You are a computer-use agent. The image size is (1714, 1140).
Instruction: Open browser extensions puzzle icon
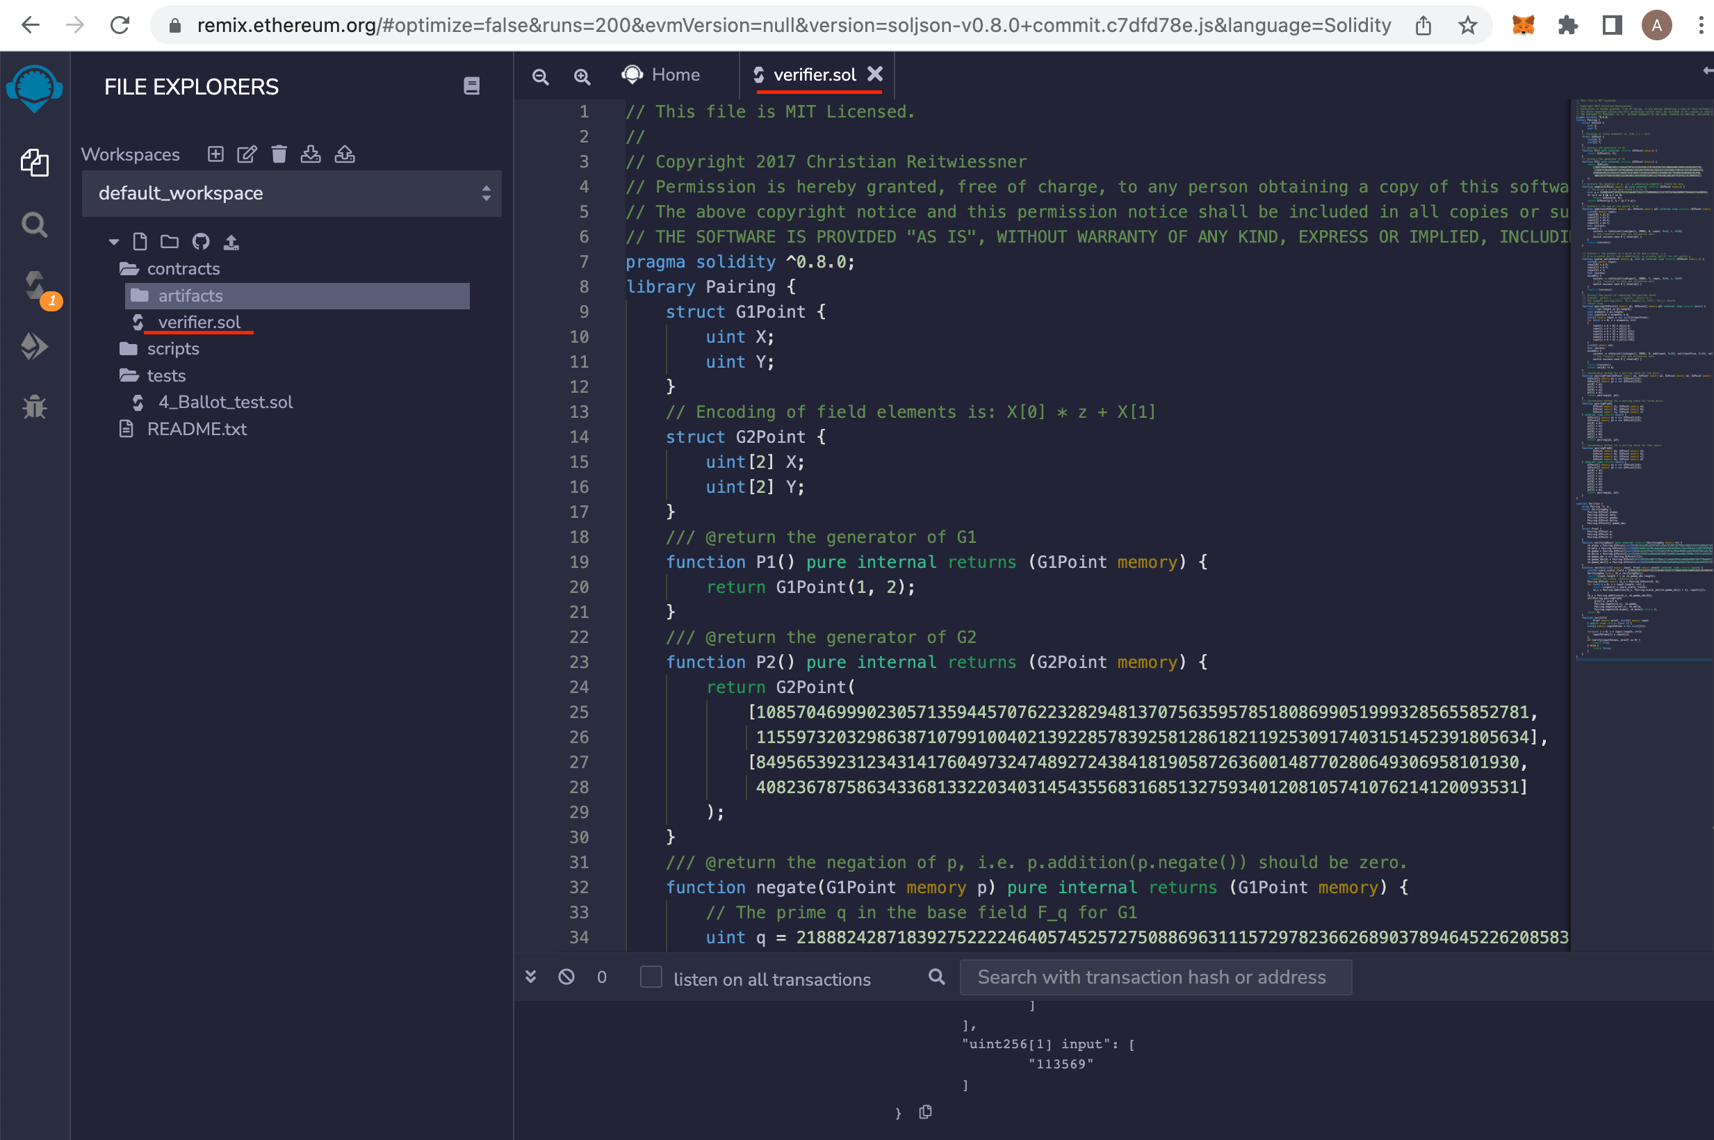1567,26
